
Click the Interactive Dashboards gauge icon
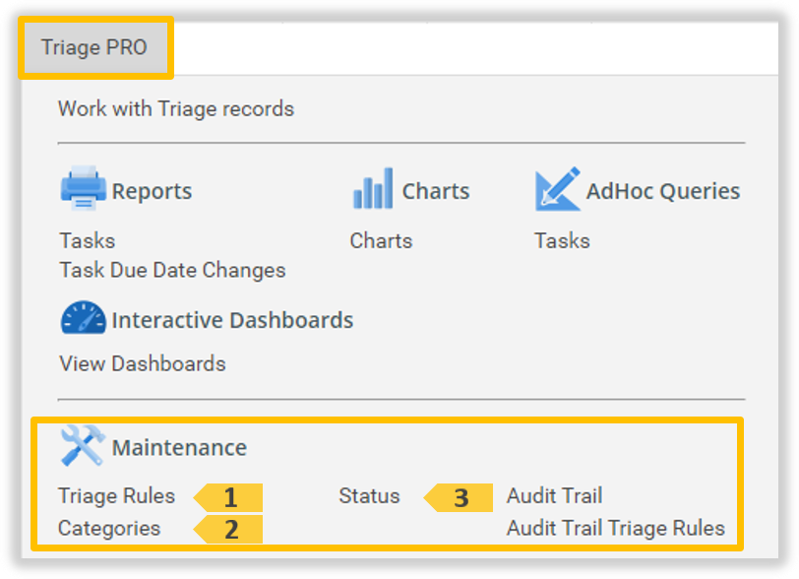tap(83, 319)
